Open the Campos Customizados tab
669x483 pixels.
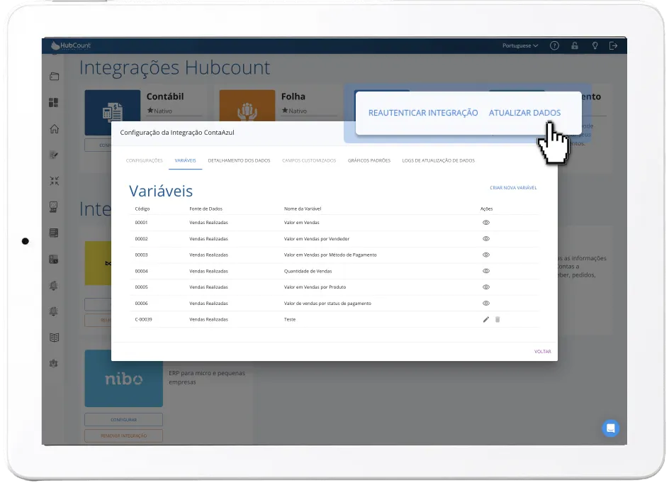point(309,160)
